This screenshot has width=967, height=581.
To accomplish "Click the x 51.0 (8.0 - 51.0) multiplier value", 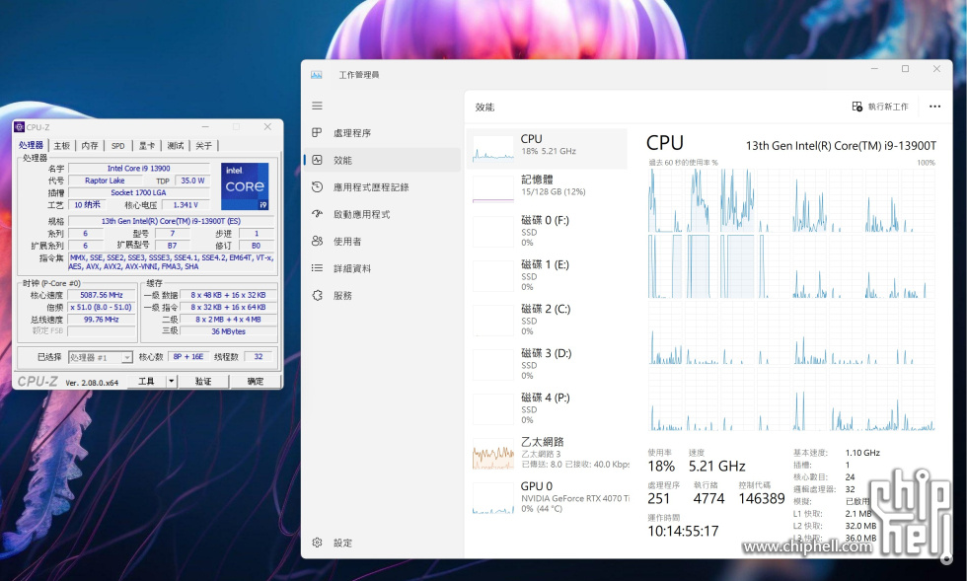I will (102, 307).
